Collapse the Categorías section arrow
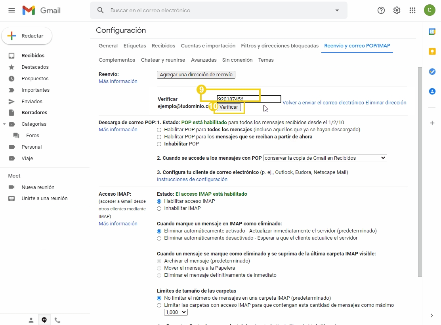The image size is (441, 325). point(4,124)
